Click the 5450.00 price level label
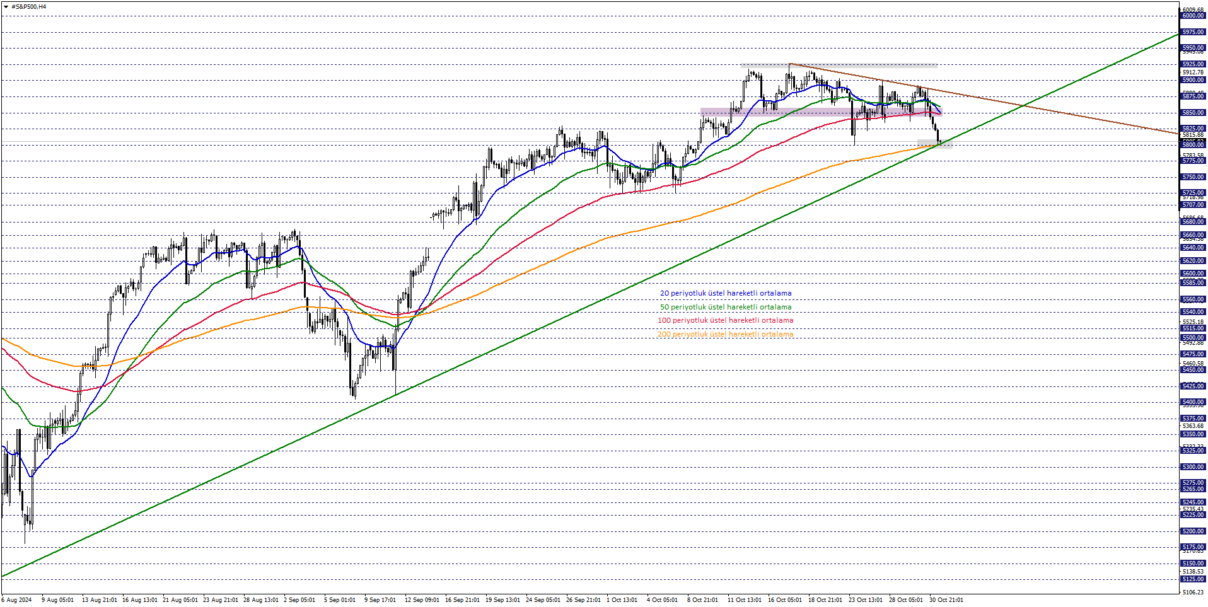The height and width of the screenshot is (607, 1208). coord(1193,370)
